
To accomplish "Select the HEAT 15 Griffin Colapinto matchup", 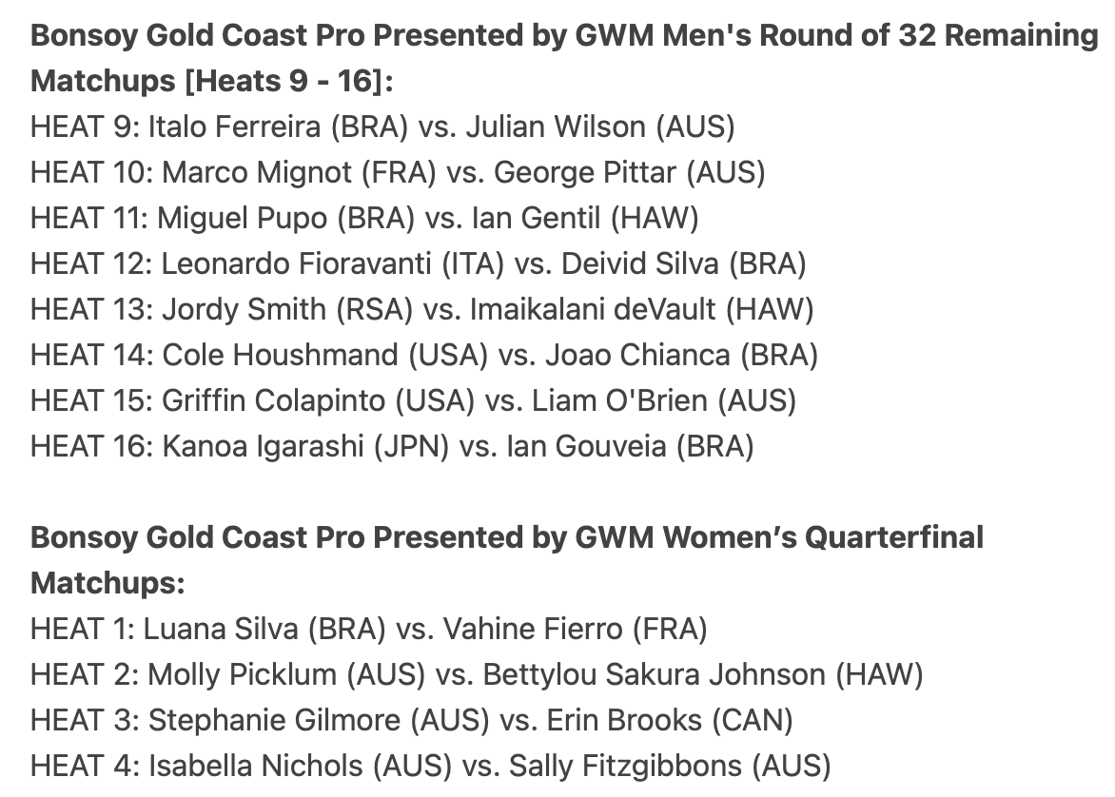I will 413,400.
